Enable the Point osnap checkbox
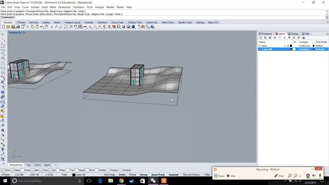The width and height of the screenshot is (329, 185). click(23, 170)
